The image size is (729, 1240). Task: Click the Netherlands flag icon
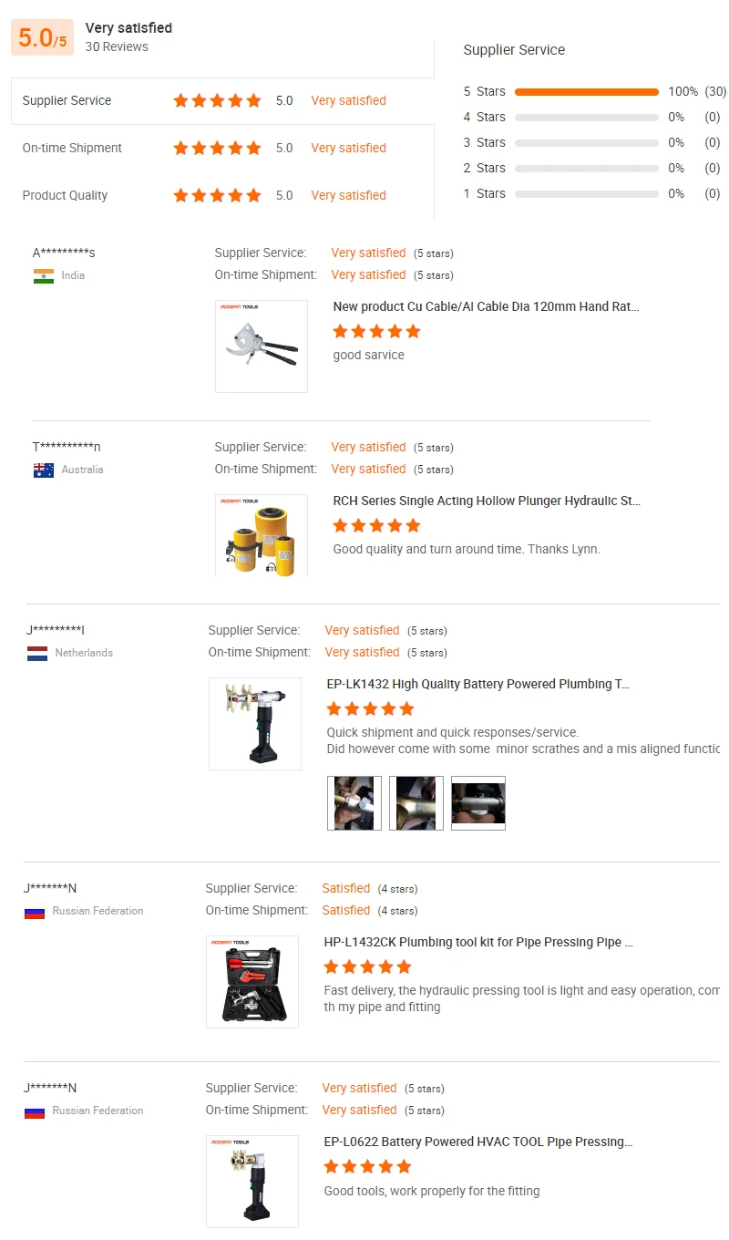point(37,654)
